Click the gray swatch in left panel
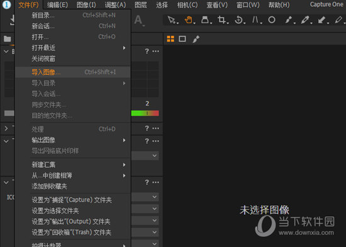This screenshot has height=247, width=346. pyautogui.click(x=9, y=113)
